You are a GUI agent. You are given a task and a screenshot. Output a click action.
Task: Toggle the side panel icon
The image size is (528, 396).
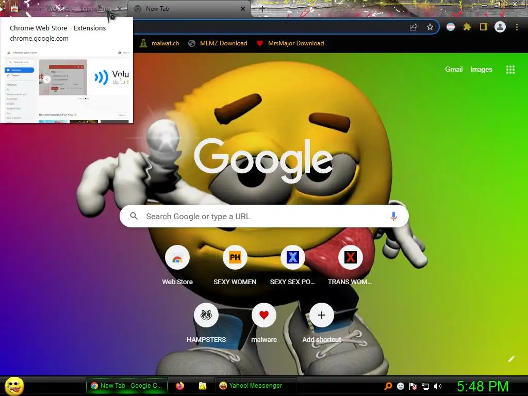point(484,27)
